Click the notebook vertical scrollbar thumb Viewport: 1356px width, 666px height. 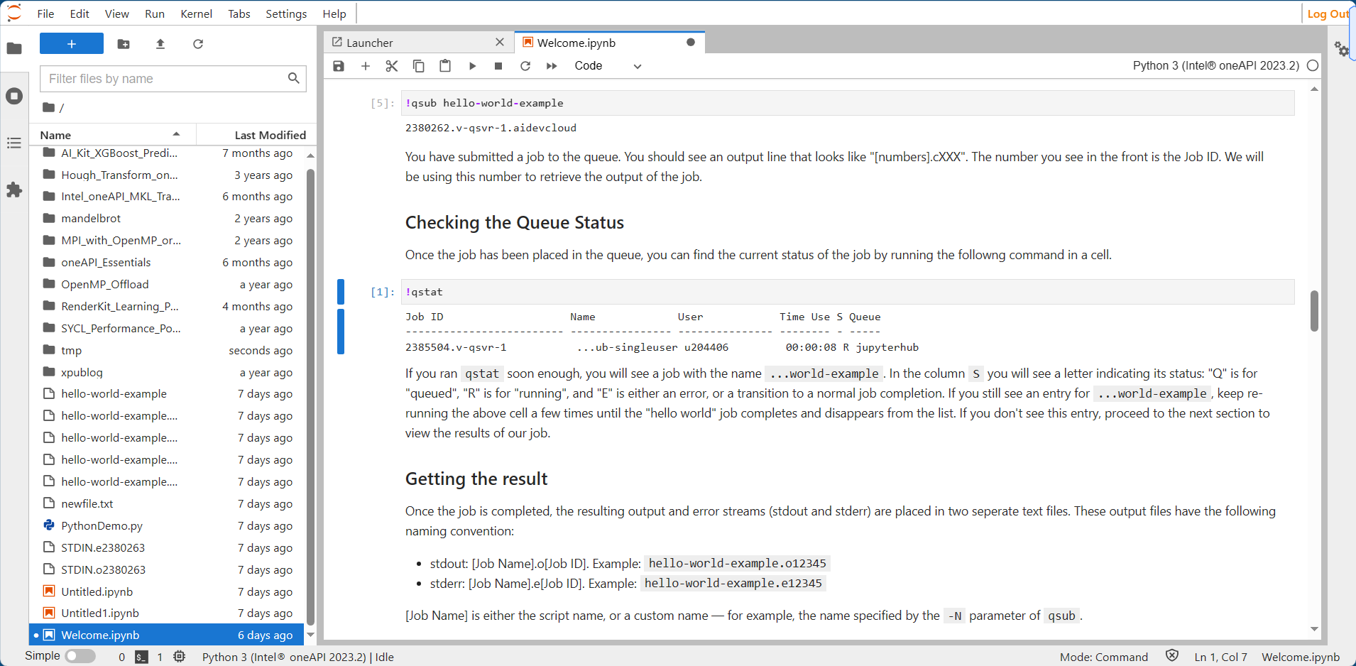click(1314, 311)
